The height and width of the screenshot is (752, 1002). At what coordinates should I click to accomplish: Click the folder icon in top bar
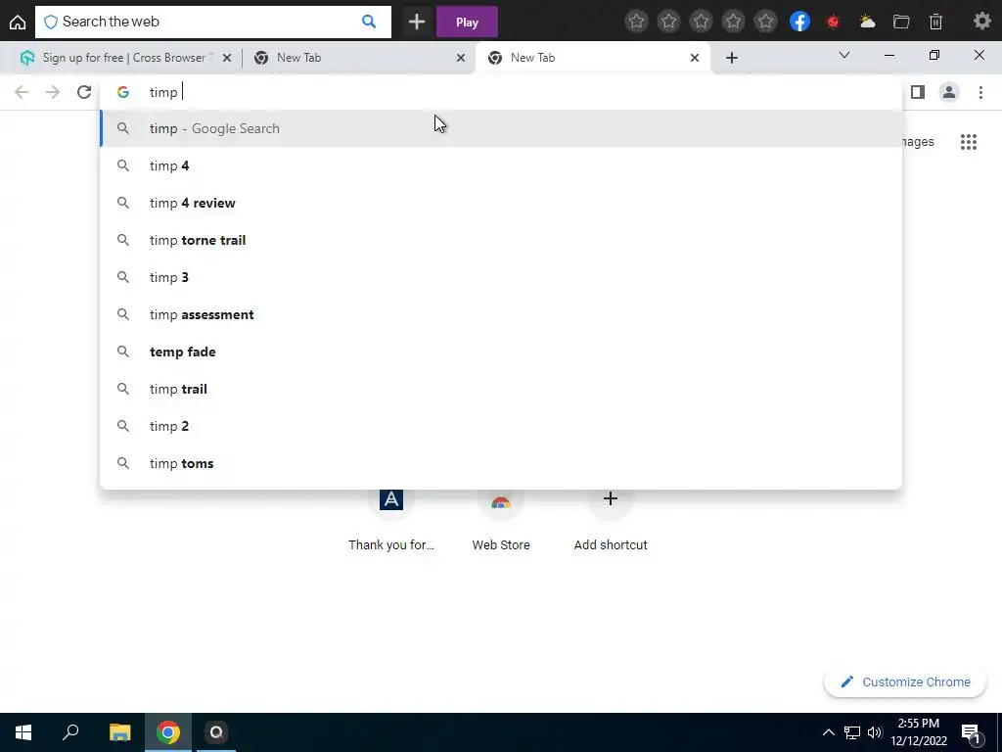pos(901,22)
